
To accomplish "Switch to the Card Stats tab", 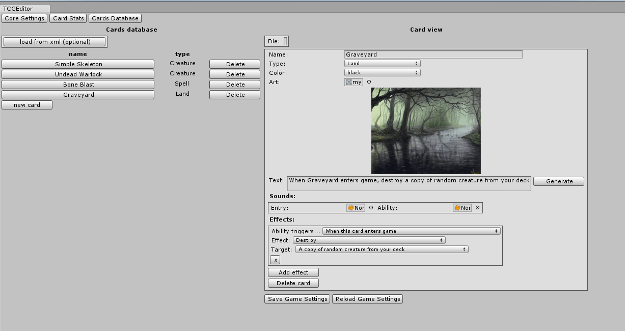I will [x=68, y=18].
